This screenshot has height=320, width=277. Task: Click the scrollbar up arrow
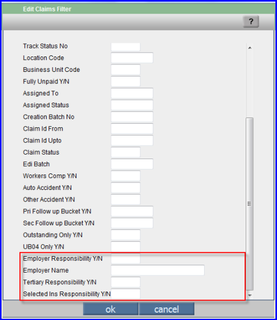pyautogui.click(x=250, y=48)
